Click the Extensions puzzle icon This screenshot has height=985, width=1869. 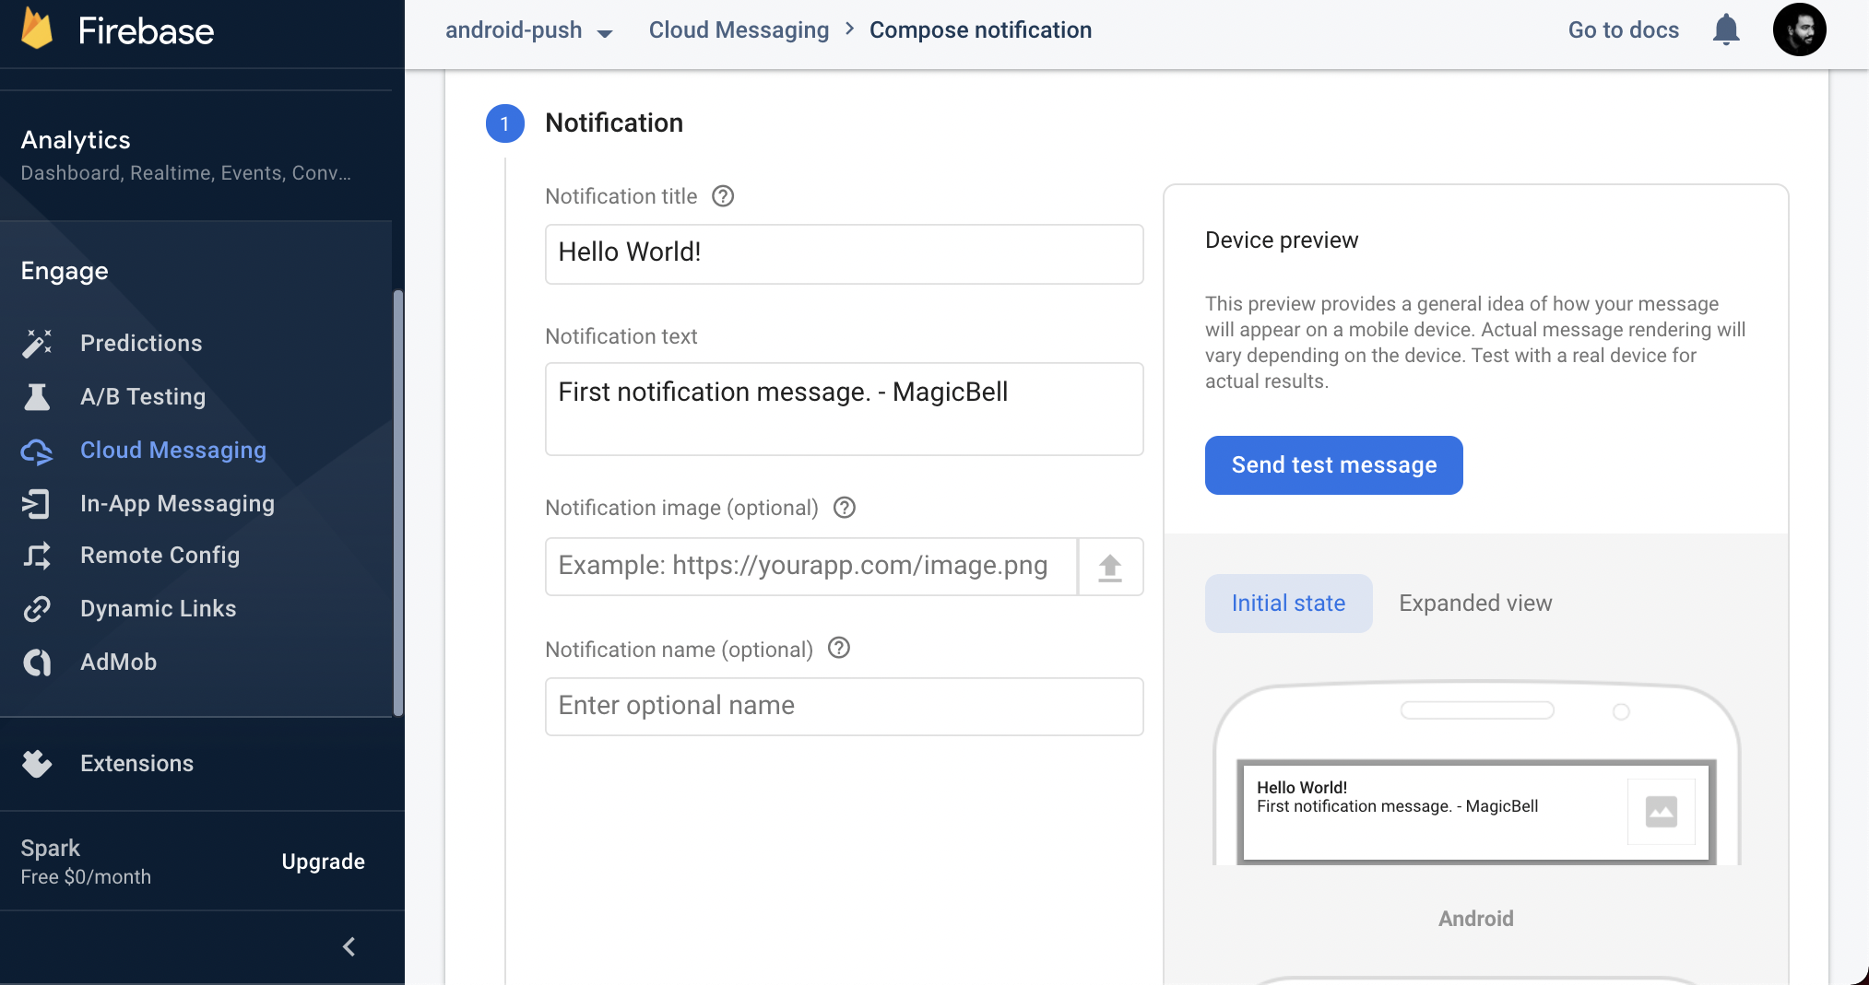(37, 763)
